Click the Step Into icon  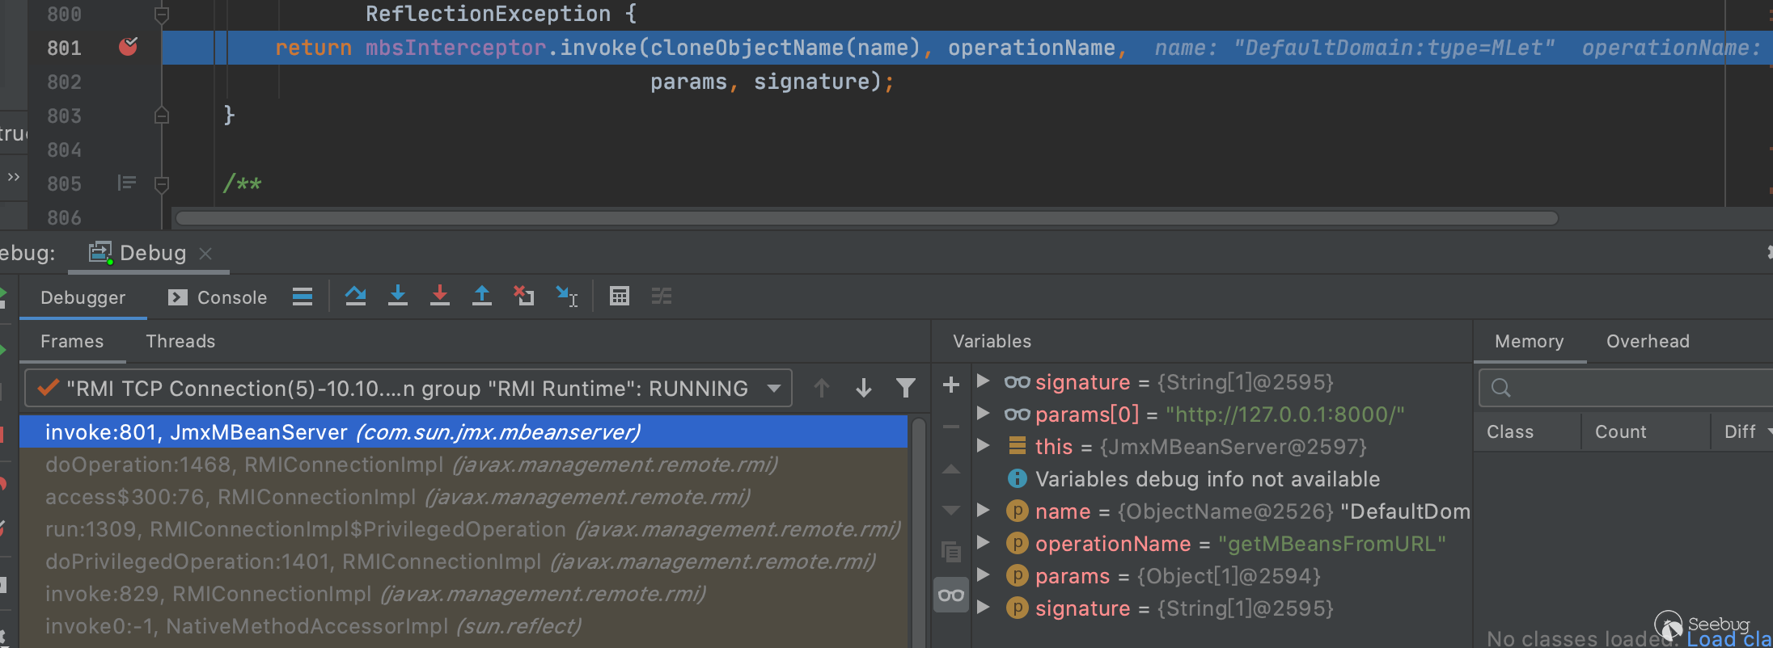(x=397, y=297)
